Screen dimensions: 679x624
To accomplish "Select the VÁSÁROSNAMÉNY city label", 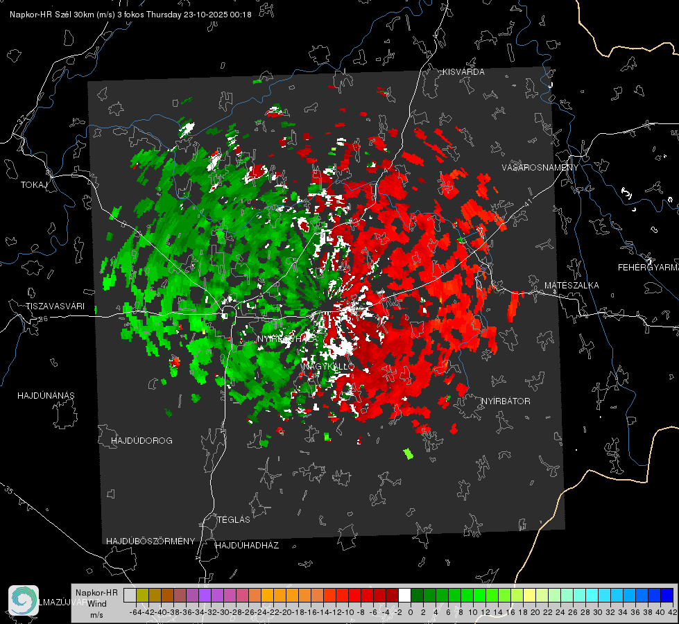I will [540, 168].
